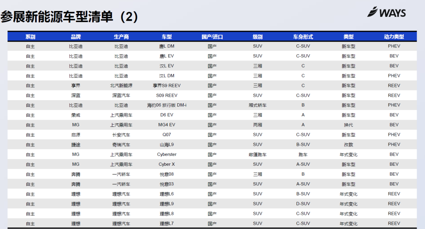Click the D-SUV body type cell
Image resolution: width=425 pixels, height=229 pixels.
tap(303, 204)
